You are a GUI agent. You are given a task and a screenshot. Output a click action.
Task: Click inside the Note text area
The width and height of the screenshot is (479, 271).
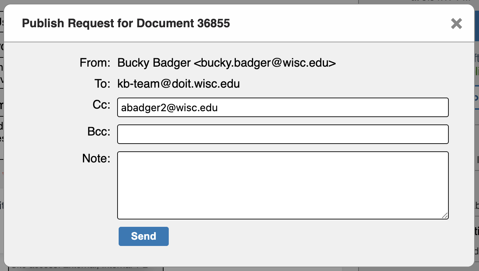point(283,185)
